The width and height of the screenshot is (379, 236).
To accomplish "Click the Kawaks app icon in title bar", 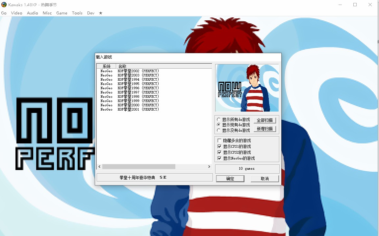I will 4,5.
